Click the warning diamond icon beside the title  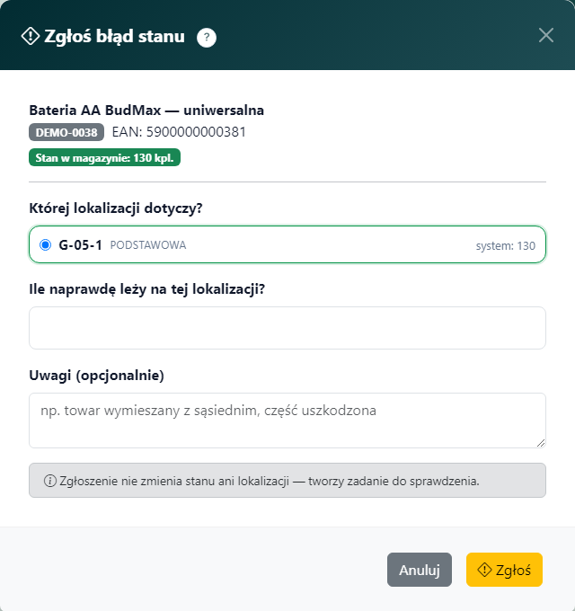(x=31, y=36)
